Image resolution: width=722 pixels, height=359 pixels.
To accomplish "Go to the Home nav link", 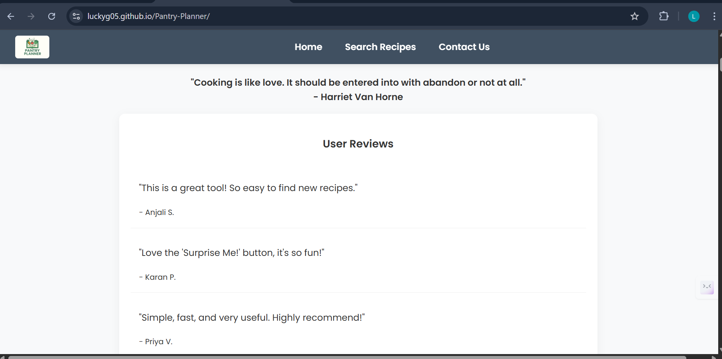I will coord(308,47).
